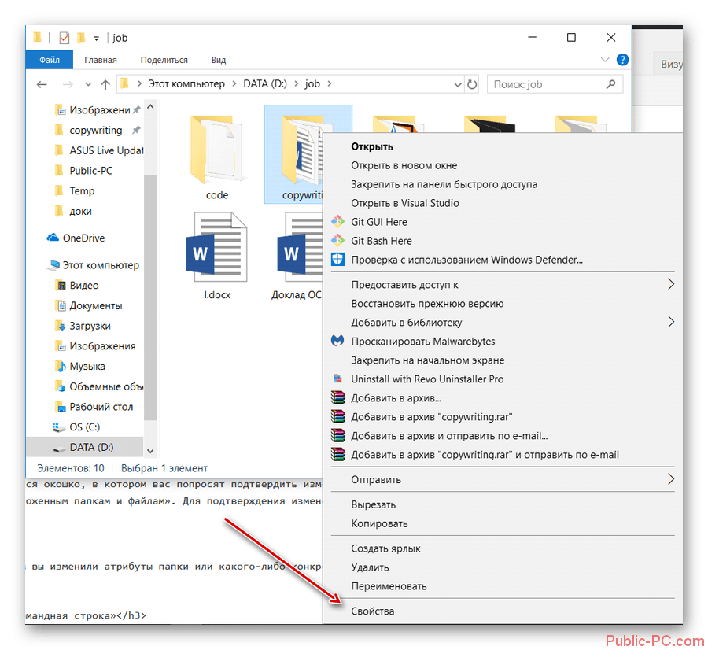This screenshot has width=708, height=650.
Task: Click WinRAR icon beside 'Добавить в архив...'
Action: coord(337,398)
